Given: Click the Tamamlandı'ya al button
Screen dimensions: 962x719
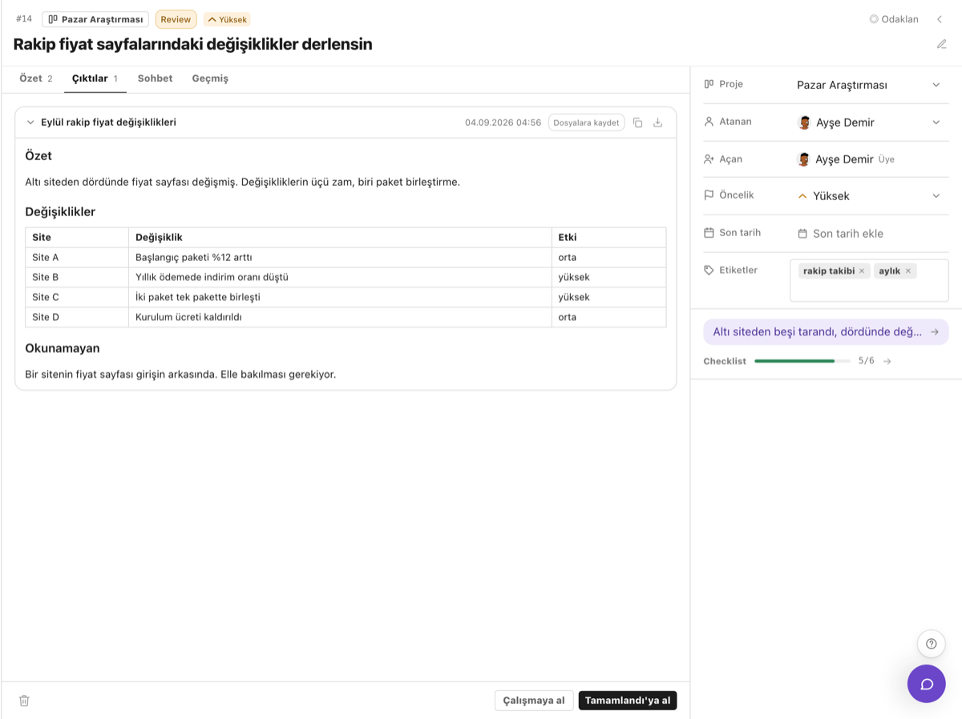Looking at the screenshot, I should pyautogui.click(x=628, y=701).
